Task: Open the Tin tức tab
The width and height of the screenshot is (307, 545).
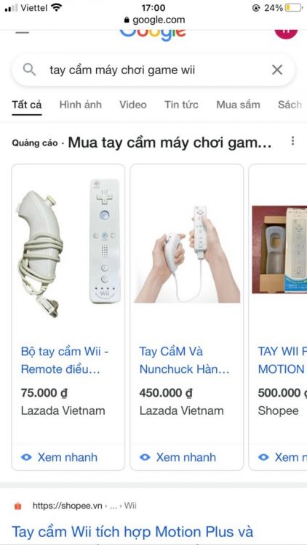Action: (x=181, y=105)
